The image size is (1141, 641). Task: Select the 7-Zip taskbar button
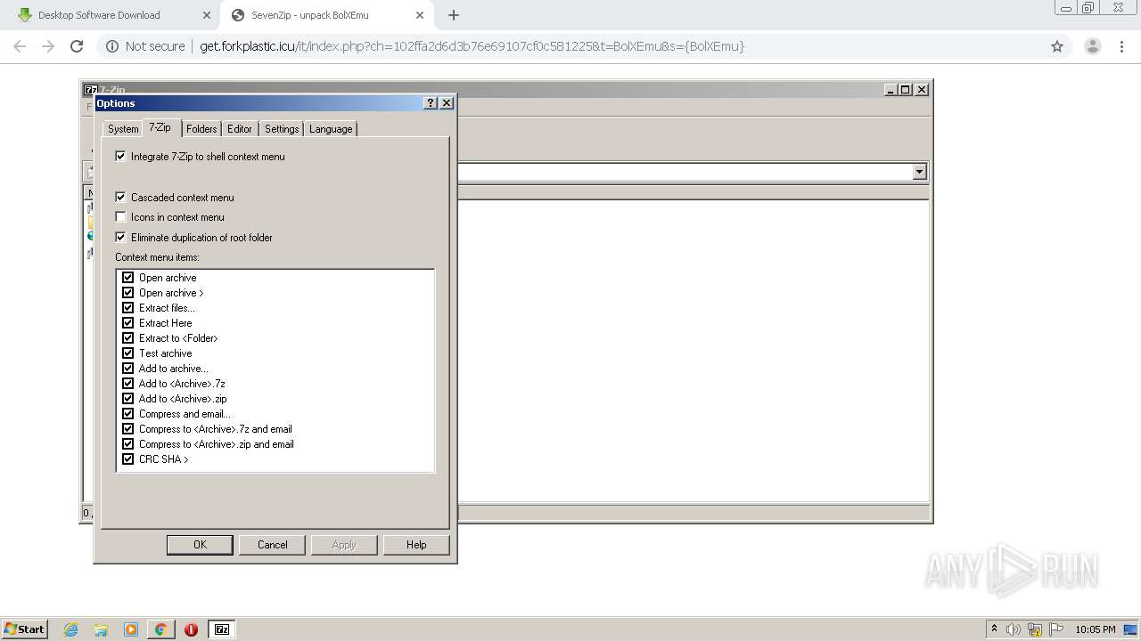click(222, 629)
